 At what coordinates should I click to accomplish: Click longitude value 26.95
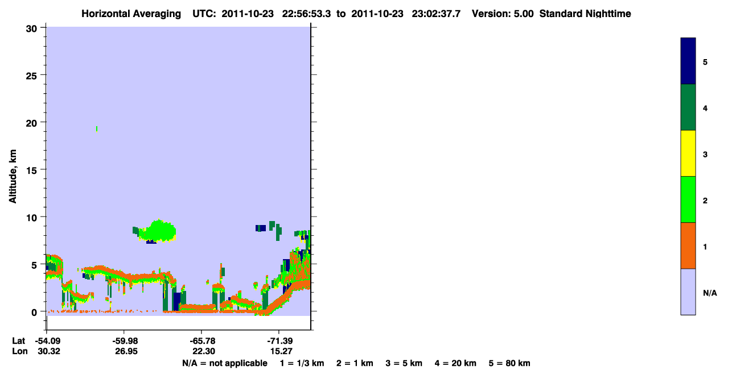coord(126,351)
